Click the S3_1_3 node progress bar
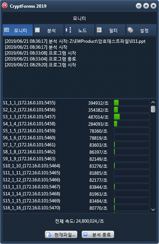The height and width of the screenshot is (244, 159). click(132, 117)
